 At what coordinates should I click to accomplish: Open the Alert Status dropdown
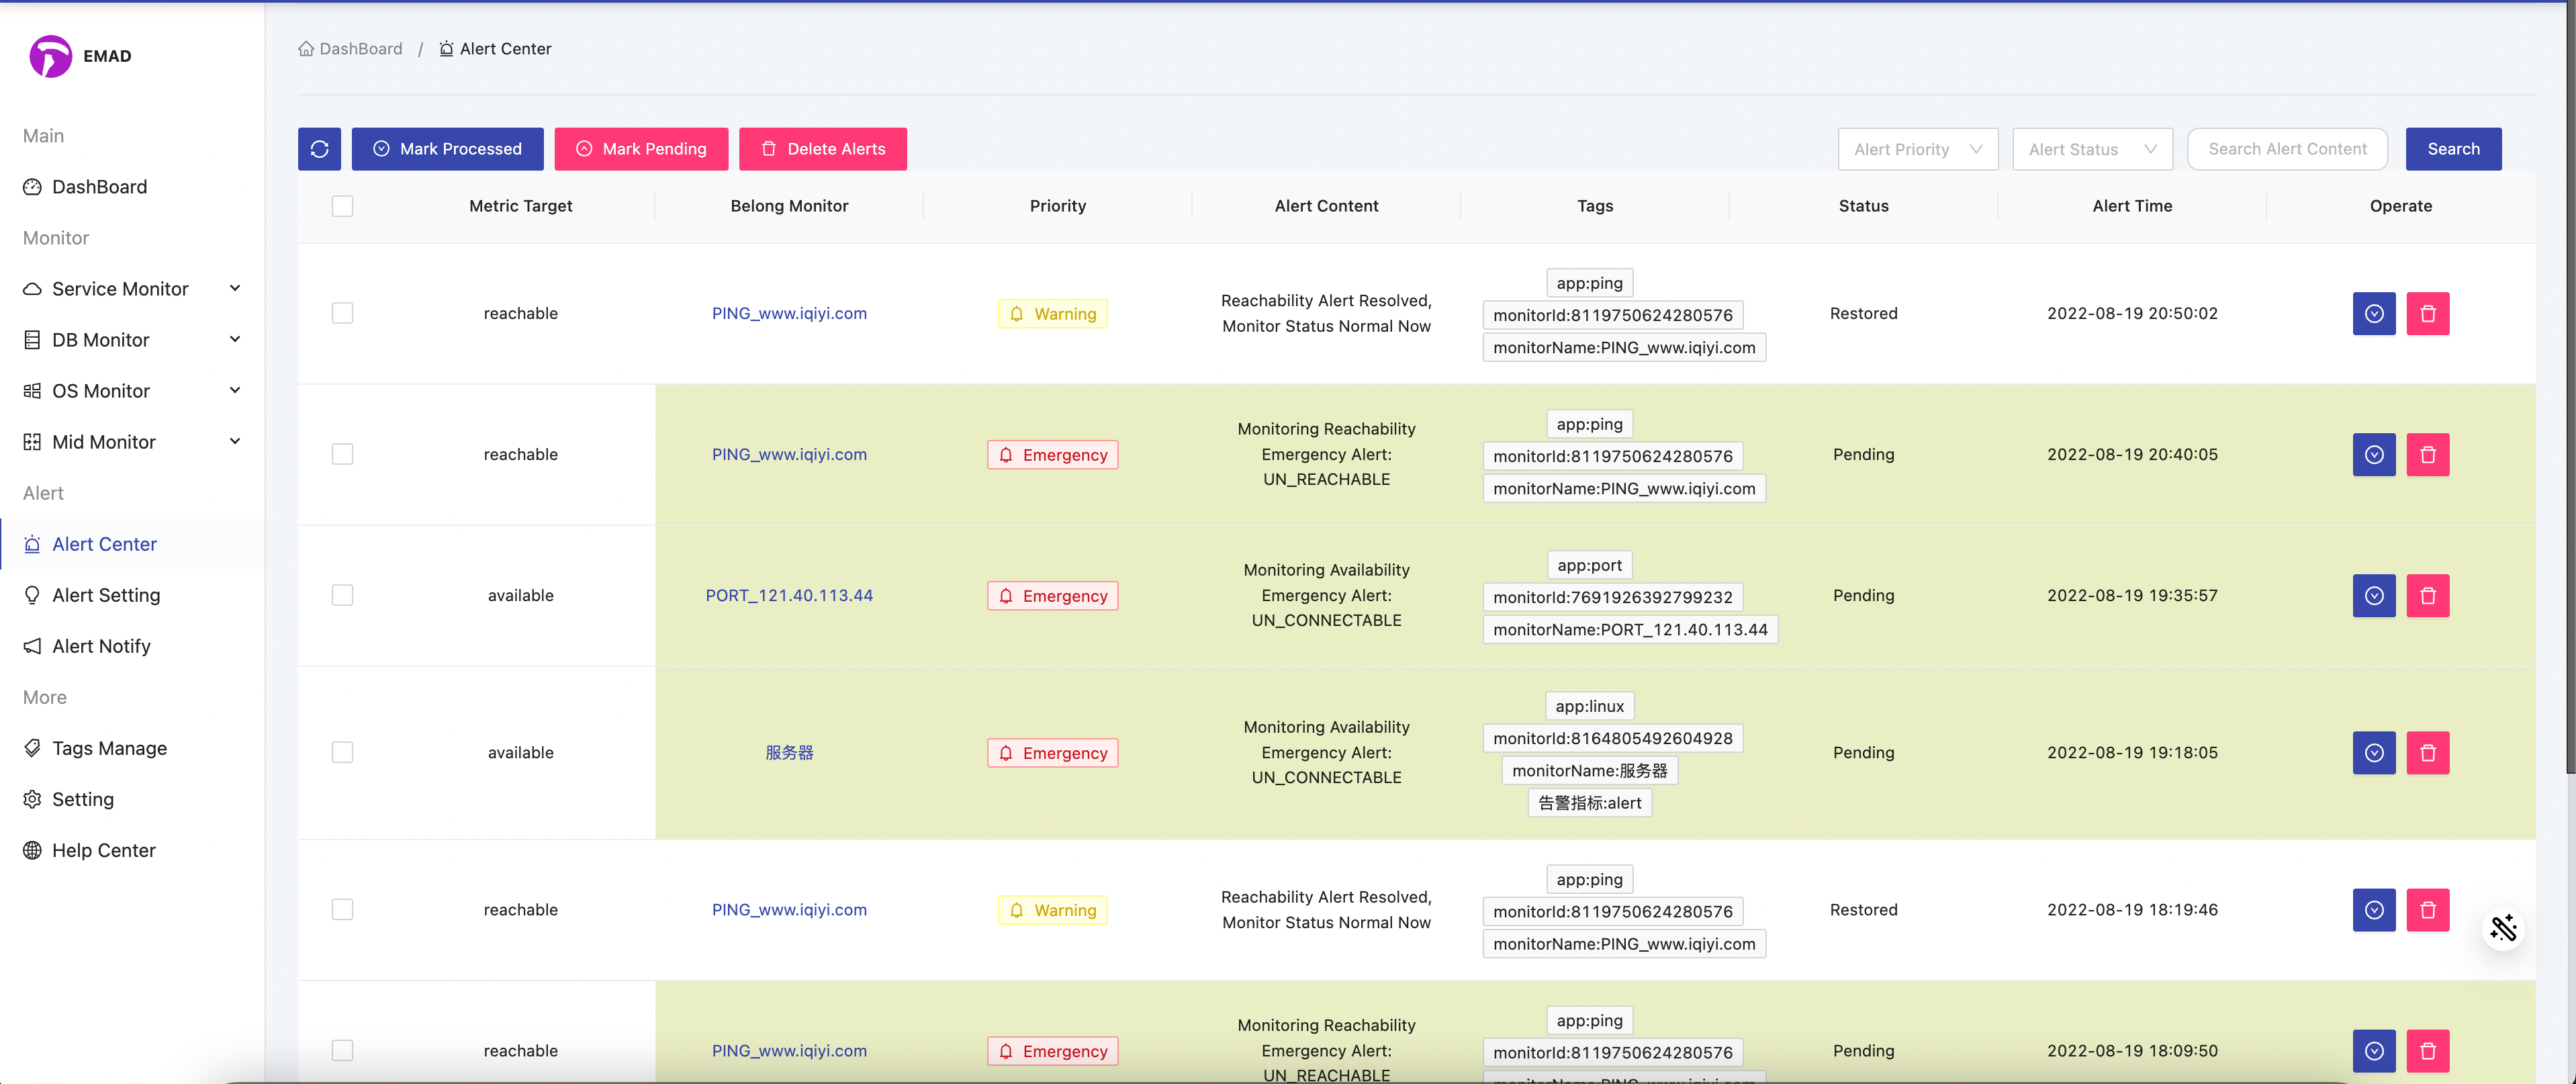coord(2092,149)
